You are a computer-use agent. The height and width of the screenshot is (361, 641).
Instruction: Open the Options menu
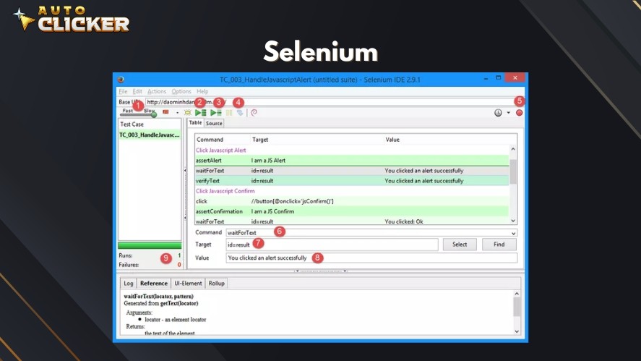(181, 91)
